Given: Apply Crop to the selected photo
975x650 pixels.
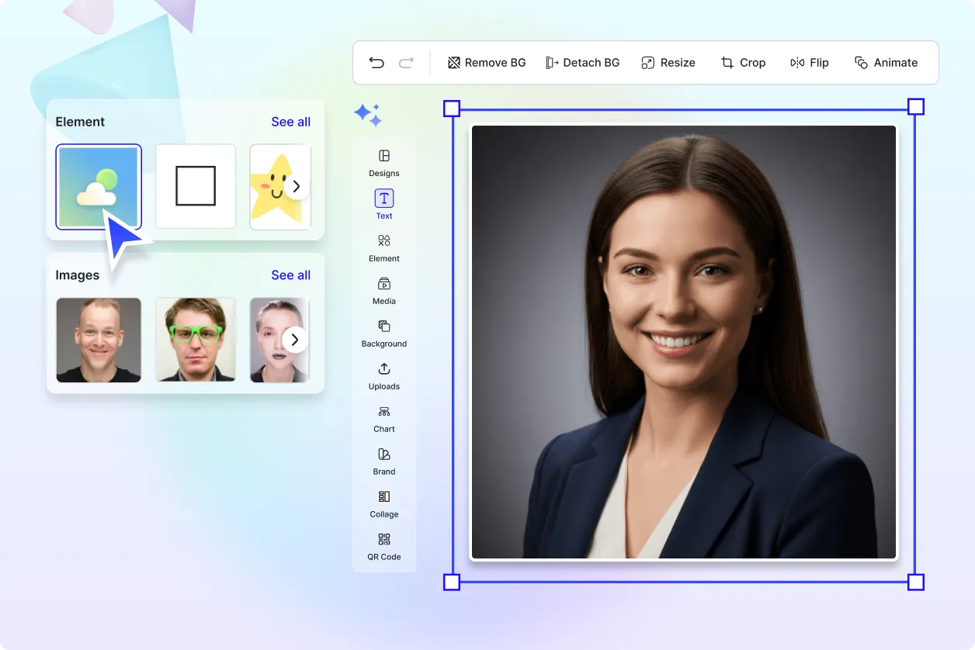Looking at the screenshot, I should point(743,62).
